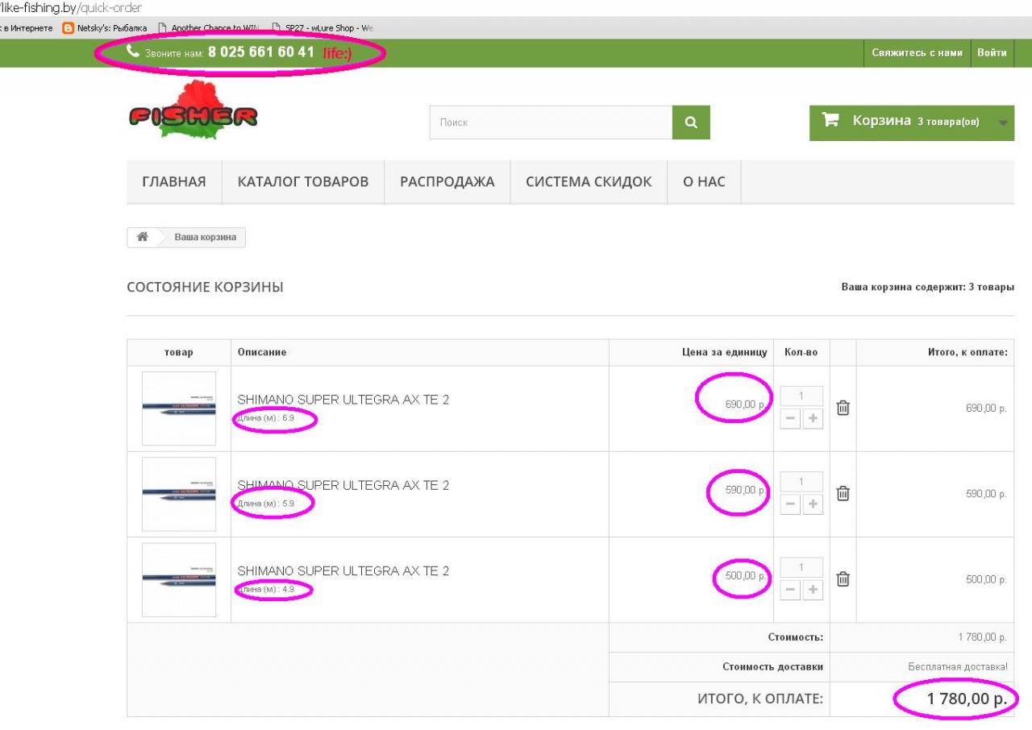Open the РАСПРОДАЖА menu item
The width and height of the screenshot is (1032, 730).
(447, 181)
